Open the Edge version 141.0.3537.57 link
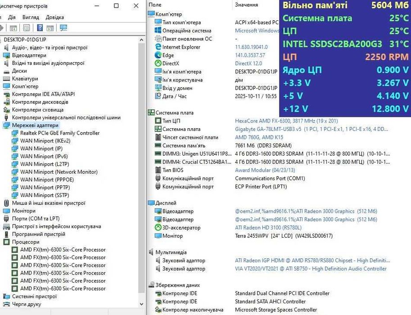Screen dimensions: 411x315 (x=250, y=55)
